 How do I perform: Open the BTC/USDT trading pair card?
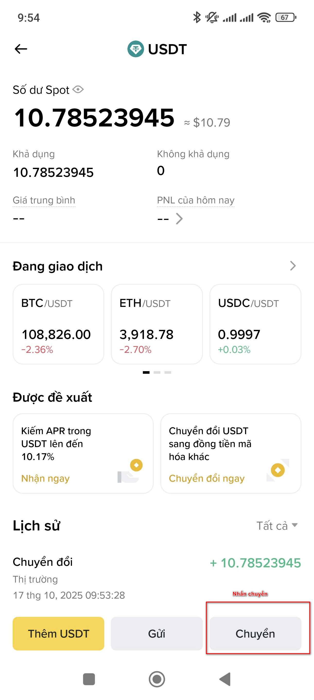58,324
